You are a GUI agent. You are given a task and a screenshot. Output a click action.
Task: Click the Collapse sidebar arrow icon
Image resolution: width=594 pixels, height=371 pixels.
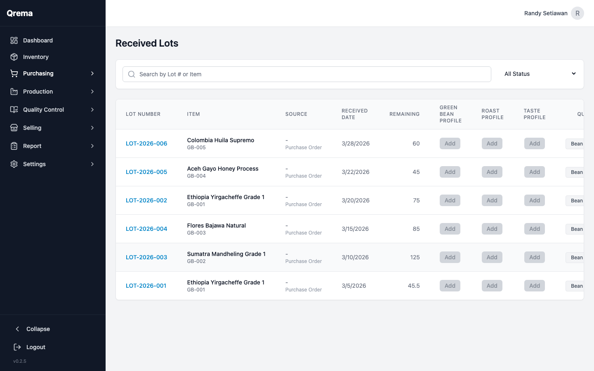[x=17, y=329]
